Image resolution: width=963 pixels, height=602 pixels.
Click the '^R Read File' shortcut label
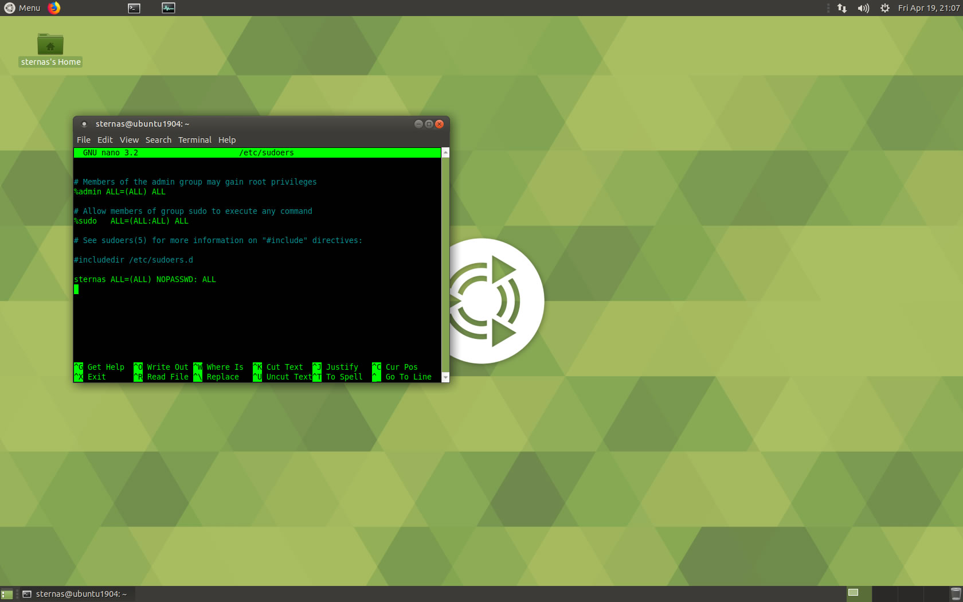[x=161, y=377]
